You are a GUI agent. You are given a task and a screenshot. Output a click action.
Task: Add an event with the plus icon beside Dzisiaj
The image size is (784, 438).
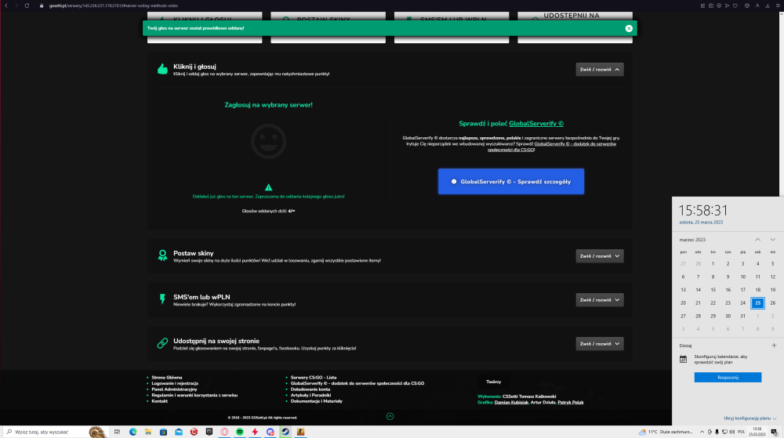click(774, 345)
